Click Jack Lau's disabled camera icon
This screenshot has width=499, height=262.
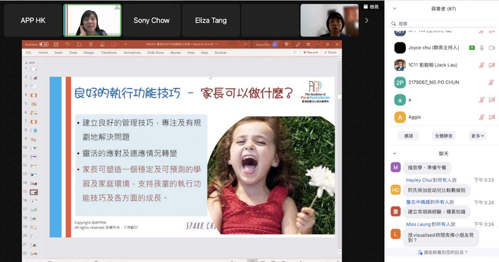coord(492,65)
